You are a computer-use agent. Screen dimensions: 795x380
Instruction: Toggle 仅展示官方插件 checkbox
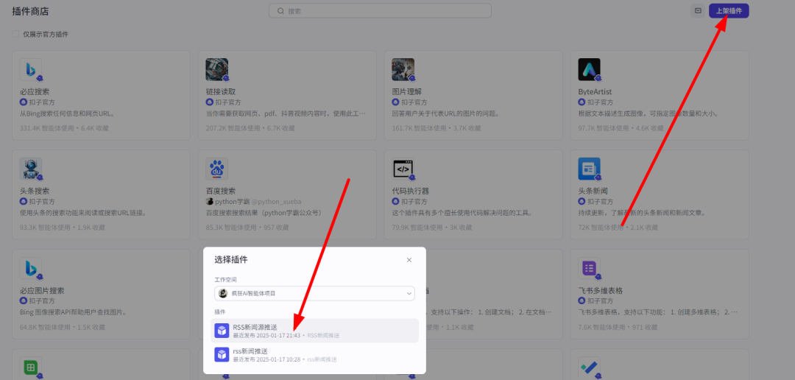click(x=15, y=34)
